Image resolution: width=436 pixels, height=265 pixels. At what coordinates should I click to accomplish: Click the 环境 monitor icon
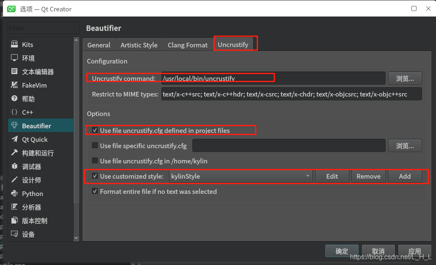(x=14, y=58)
